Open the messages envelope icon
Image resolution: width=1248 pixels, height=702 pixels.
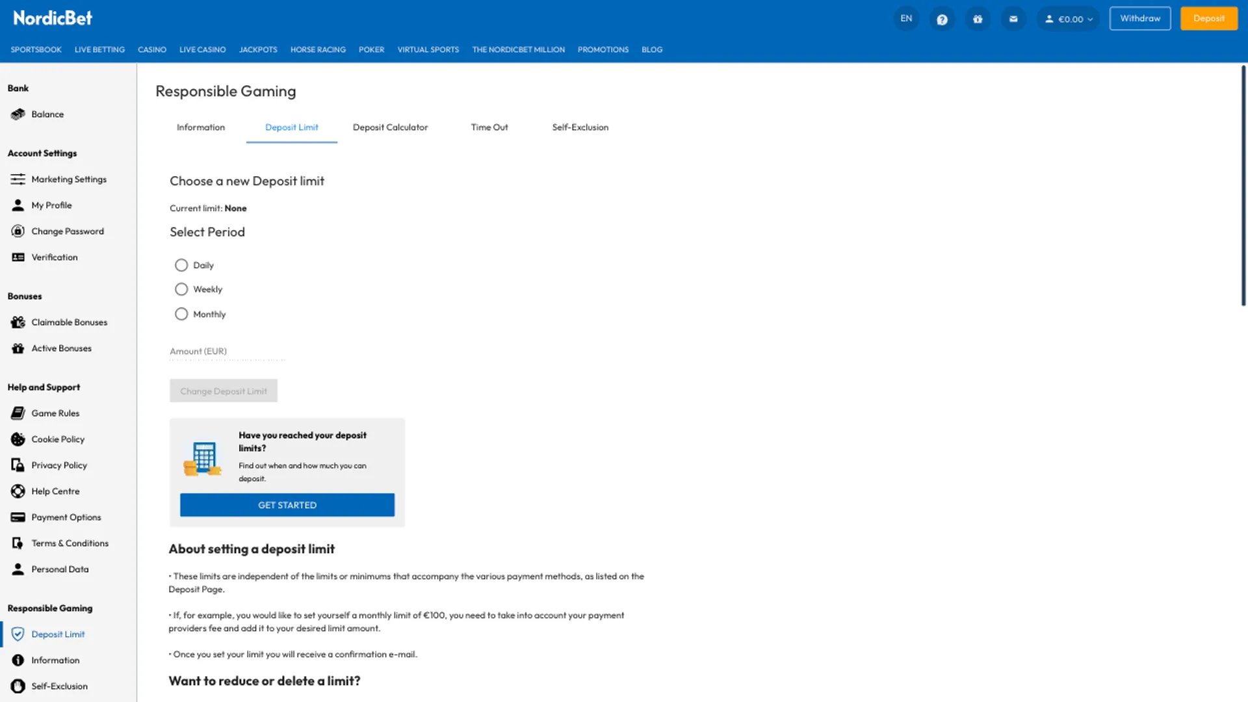(x=1013, y=19)
